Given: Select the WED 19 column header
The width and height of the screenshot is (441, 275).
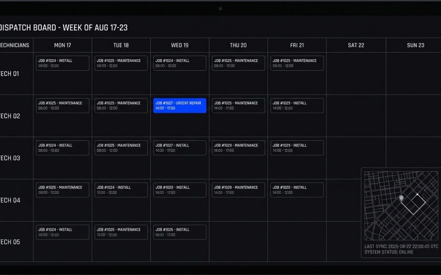Looking at the screenshot, I should coord(180,45).
